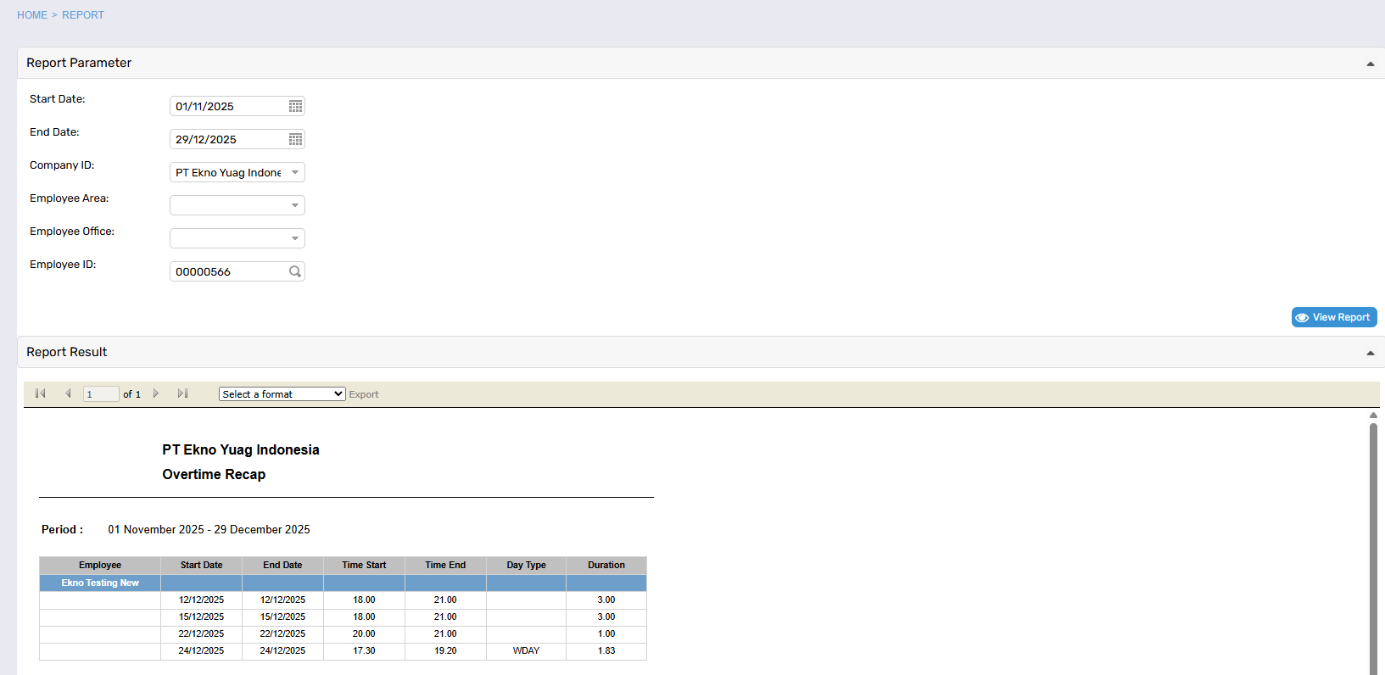The height and width of the screenshot is (675, 1385).
Task: Click the Employee ID search magnifier icon
Action: tap(295, 271)
